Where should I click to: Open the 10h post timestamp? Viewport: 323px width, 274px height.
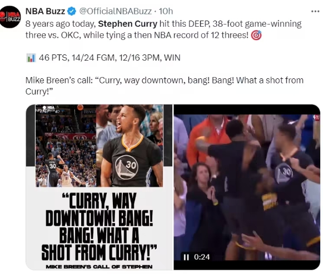coord(166,11)
